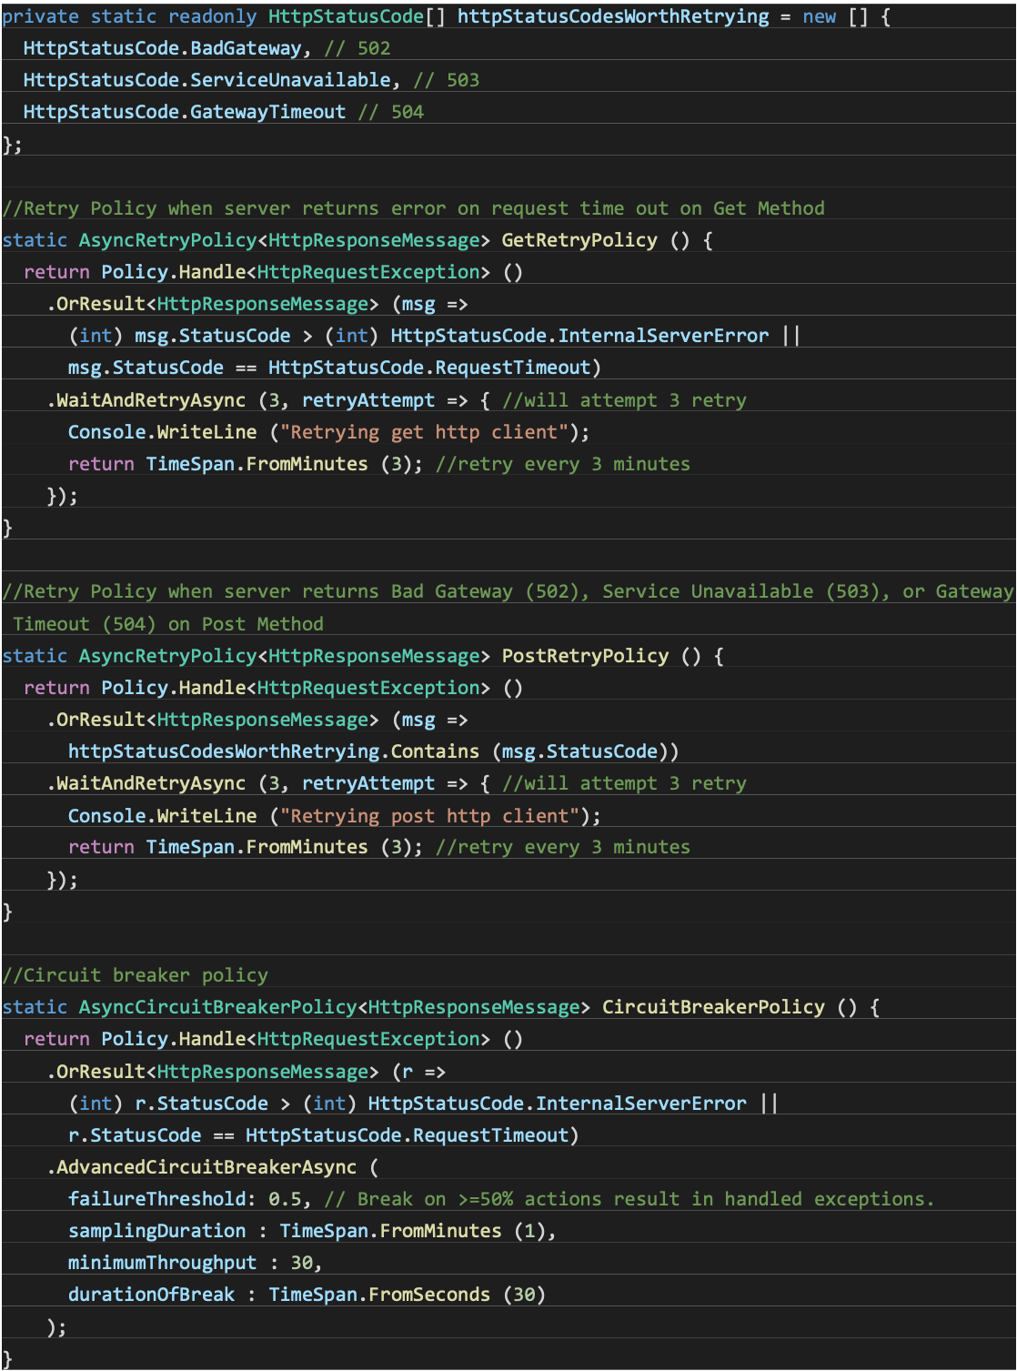This screenshot has height=1371, width=1017.
Task: Click the first WaitAndRetryAsync call
Action: 146,400
